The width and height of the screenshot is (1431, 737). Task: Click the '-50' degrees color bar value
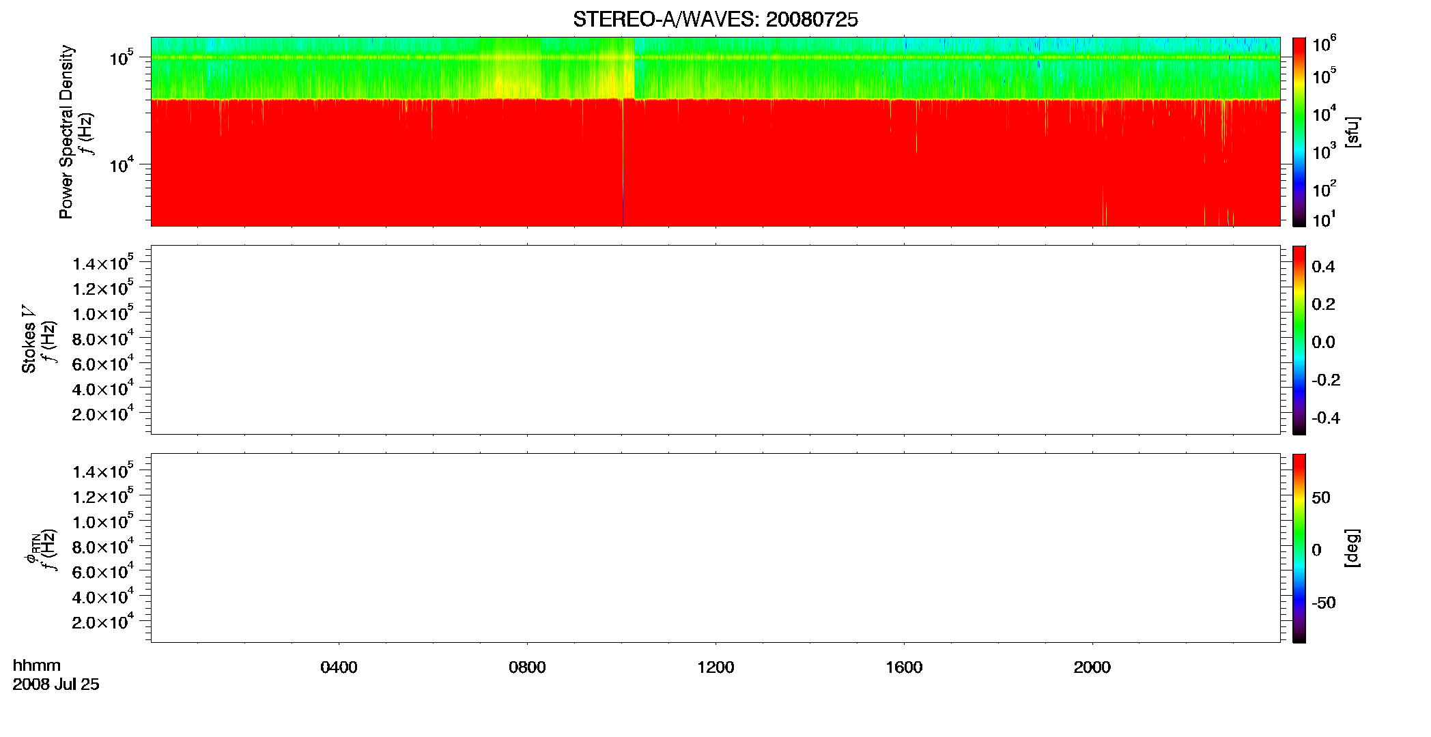1324,603
